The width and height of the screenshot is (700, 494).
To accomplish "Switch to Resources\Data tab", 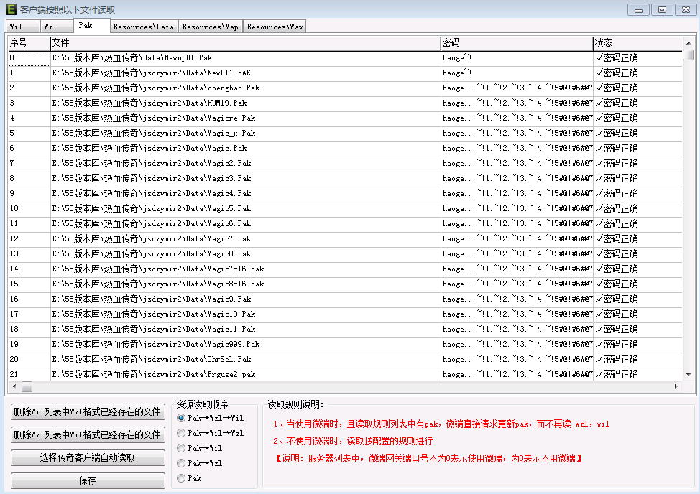I will click(x=144, y=27).
